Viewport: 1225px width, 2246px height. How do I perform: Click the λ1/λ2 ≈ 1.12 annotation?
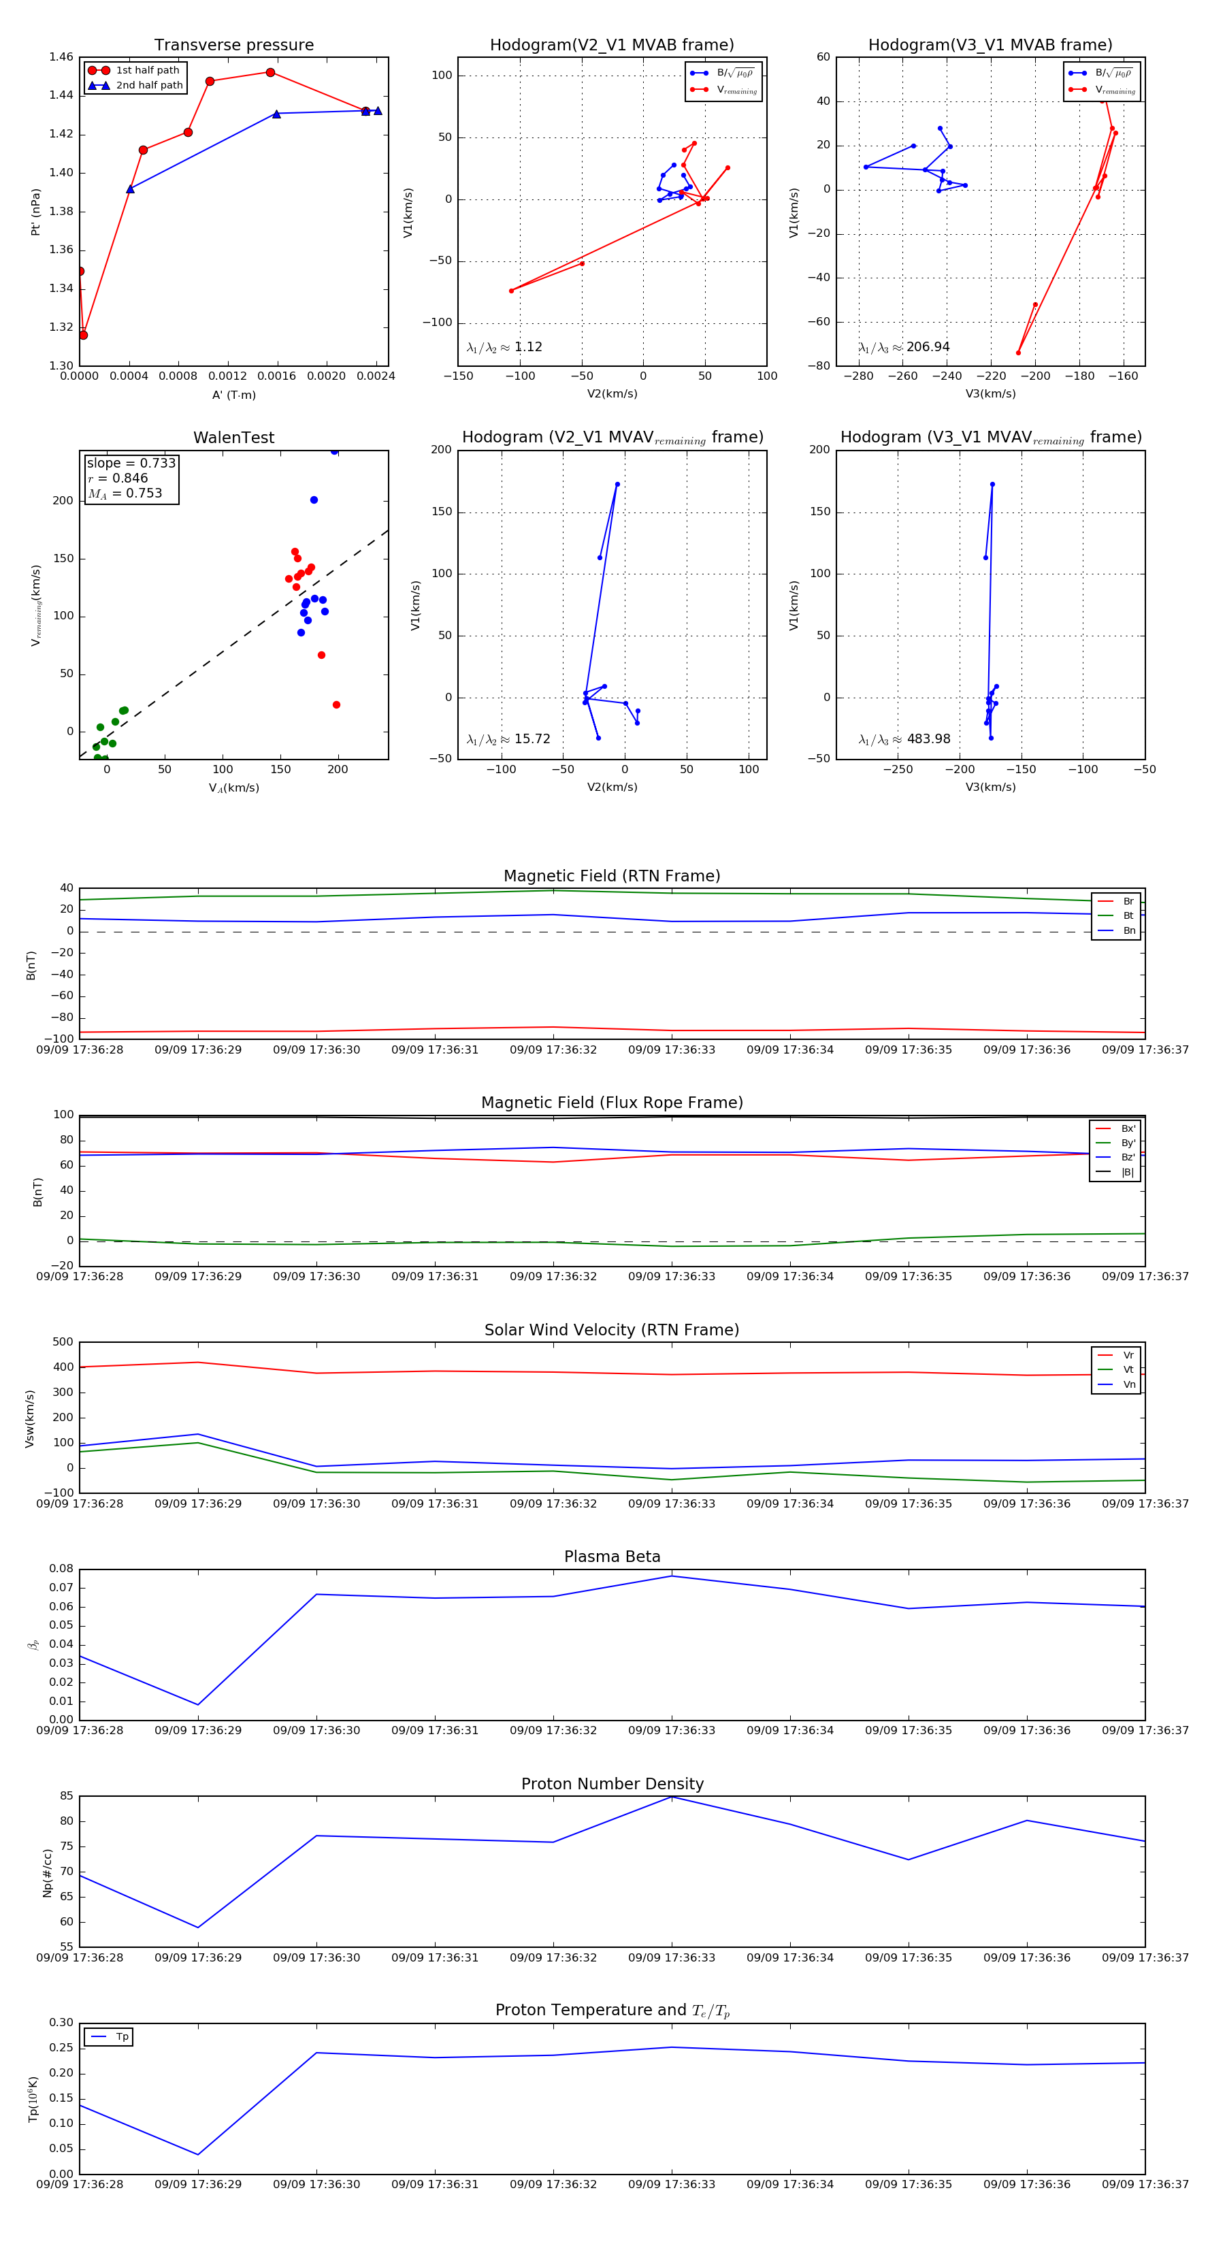click(x=505, y=347)
